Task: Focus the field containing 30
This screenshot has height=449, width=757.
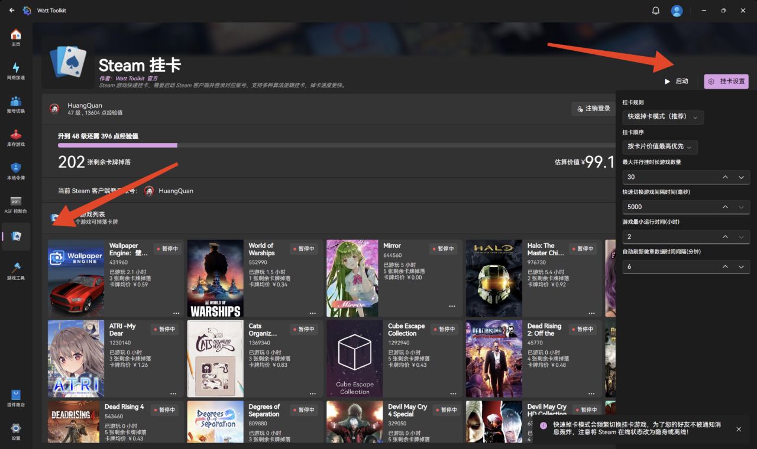Action: tap(686, 177)
